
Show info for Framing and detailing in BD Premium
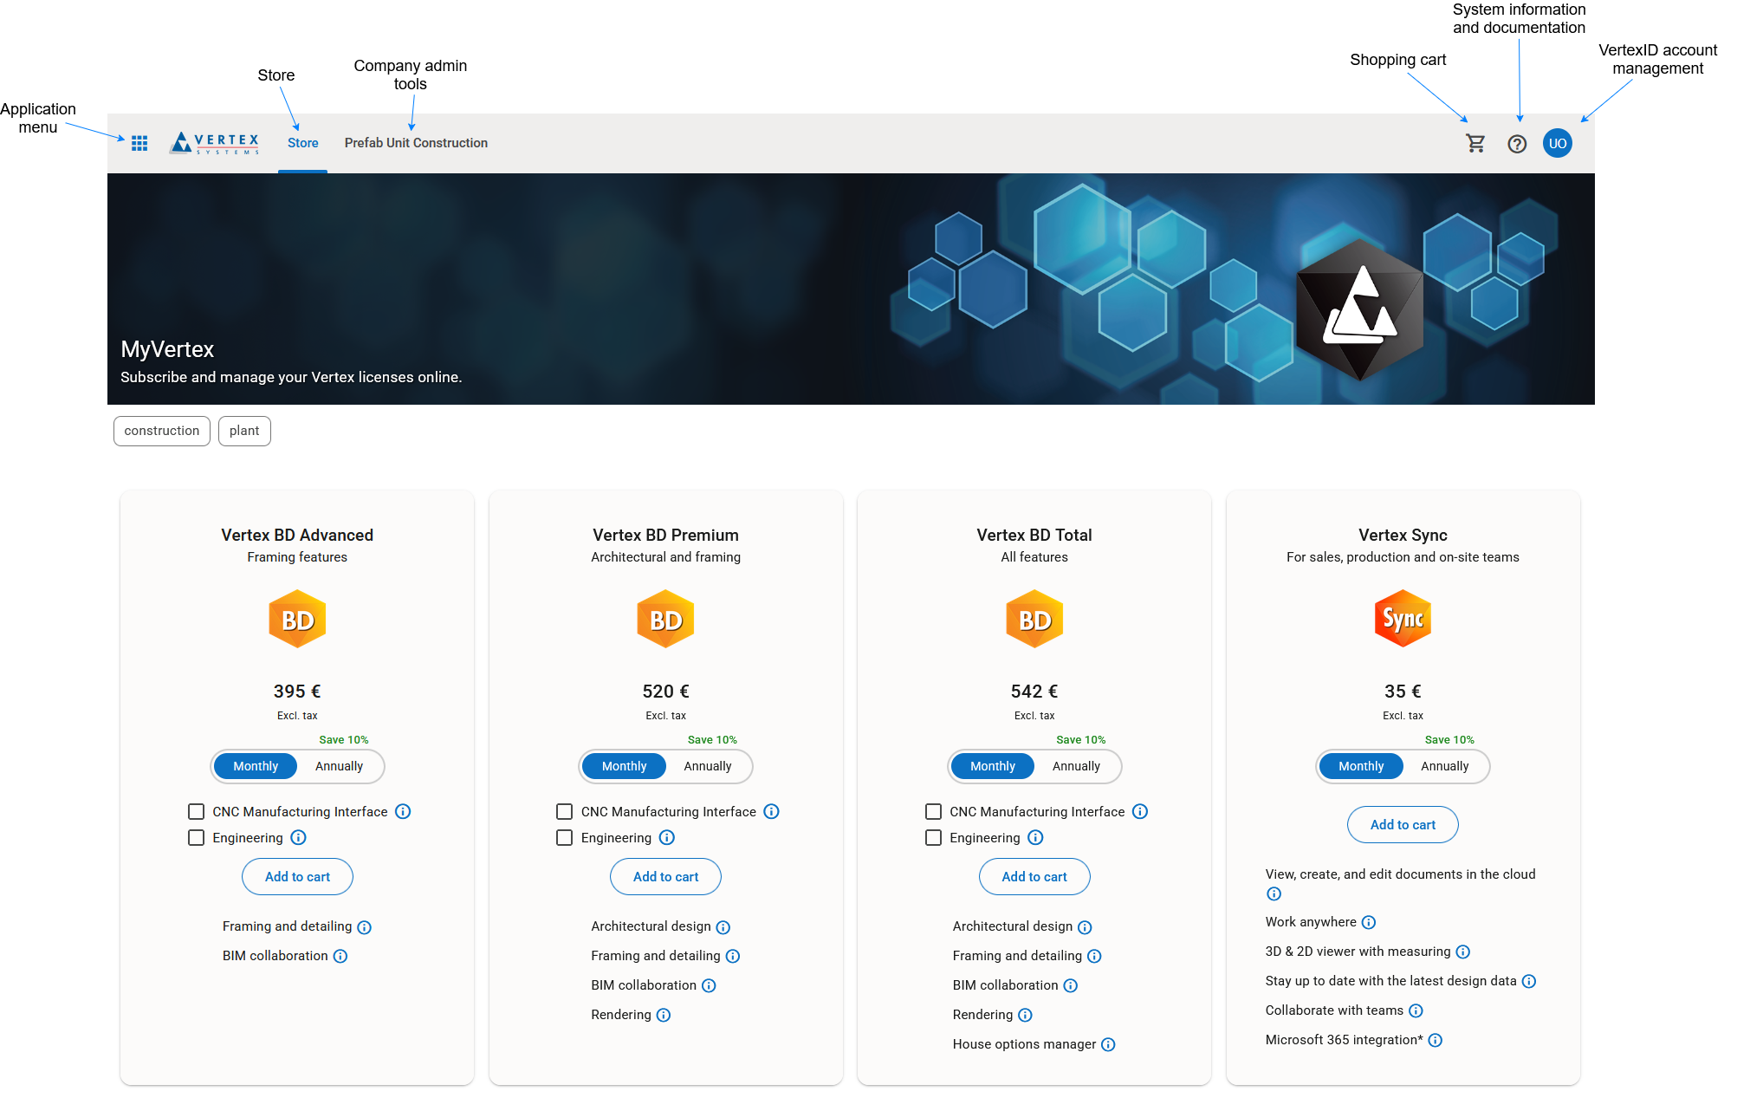click(x=733, y=957)
